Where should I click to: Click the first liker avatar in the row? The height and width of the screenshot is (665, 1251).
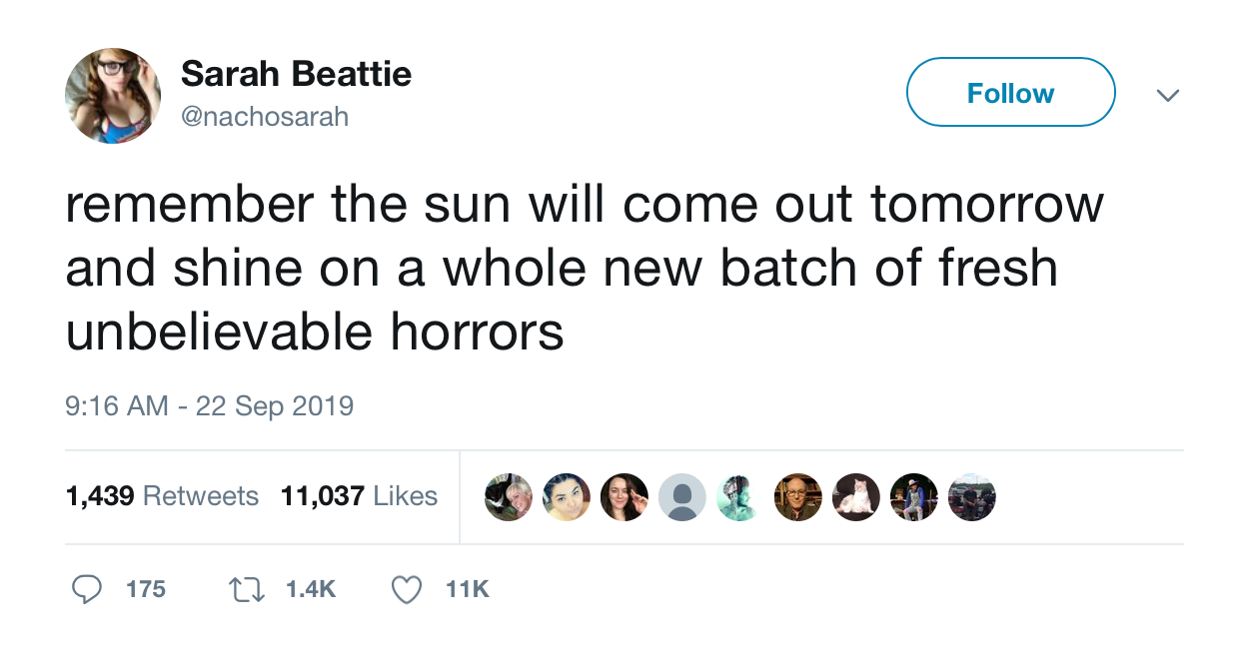509,497
